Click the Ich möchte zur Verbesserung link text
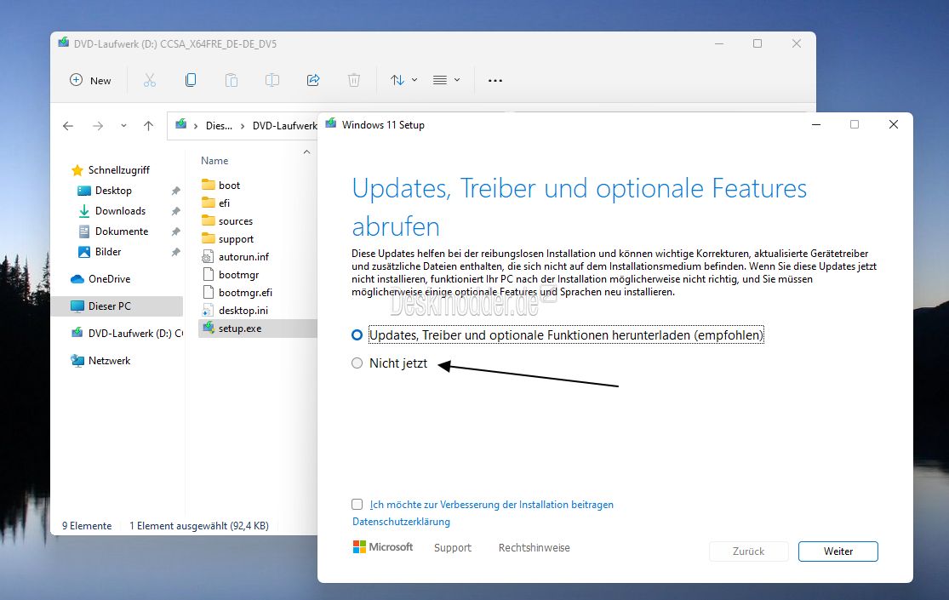 click(491, 505)
